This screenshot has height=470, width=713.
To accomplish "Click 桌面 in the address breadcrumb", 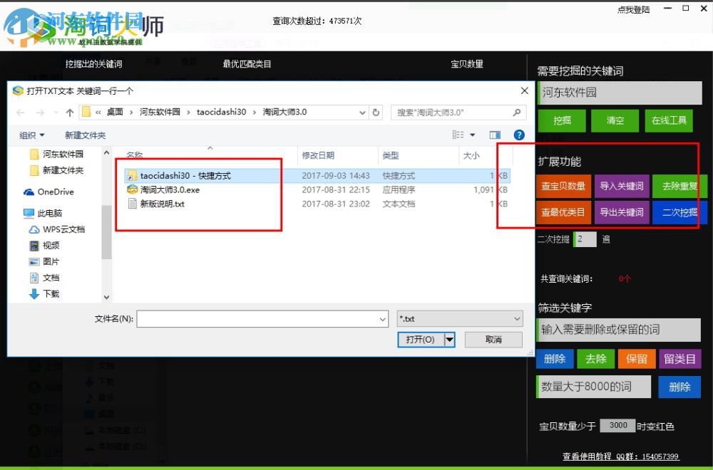I will click(x=116, y=112).
